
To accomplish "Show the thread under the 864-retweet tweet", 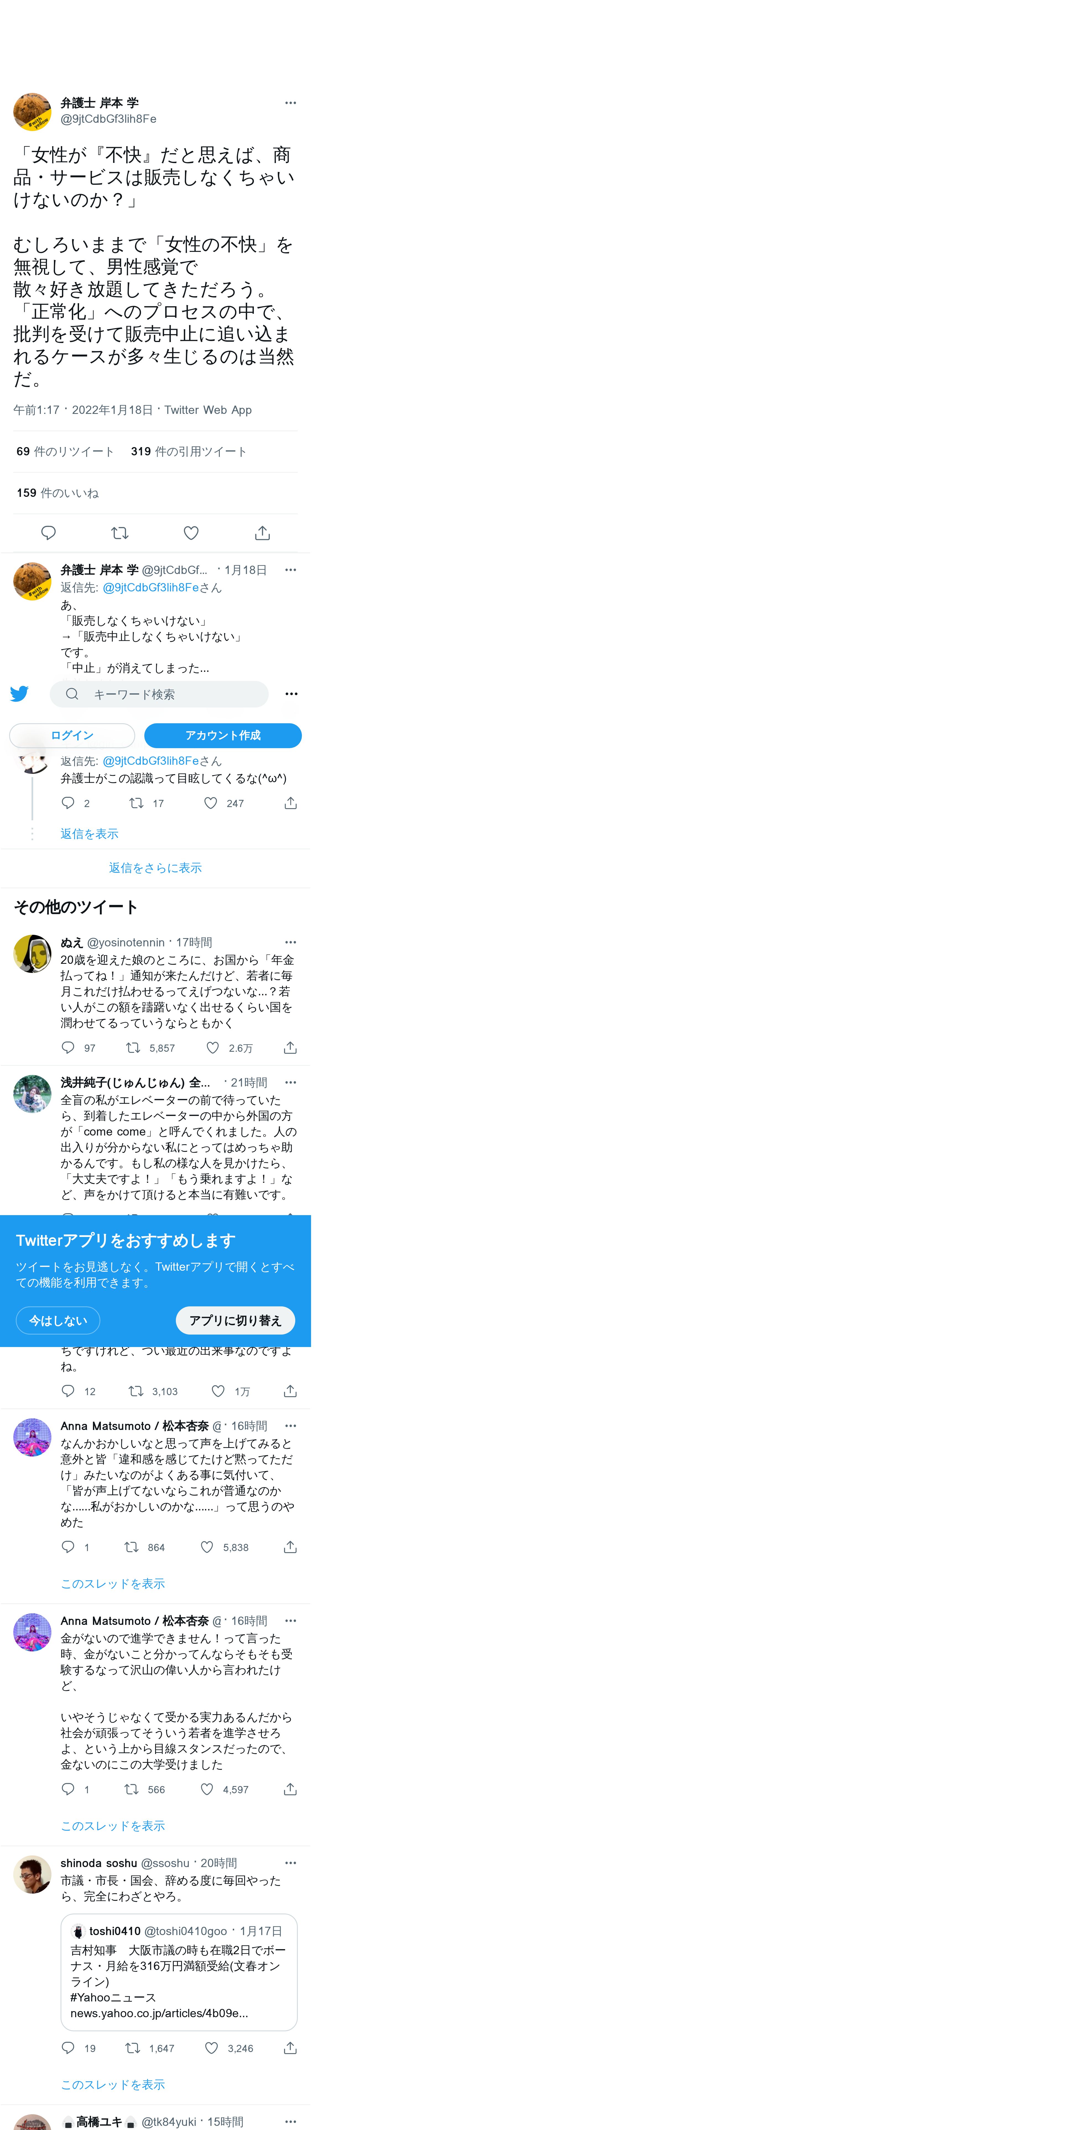I will [113, 1583].
